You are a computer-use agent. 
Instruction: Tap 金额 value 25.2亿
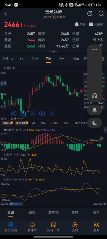pos(97,40)
